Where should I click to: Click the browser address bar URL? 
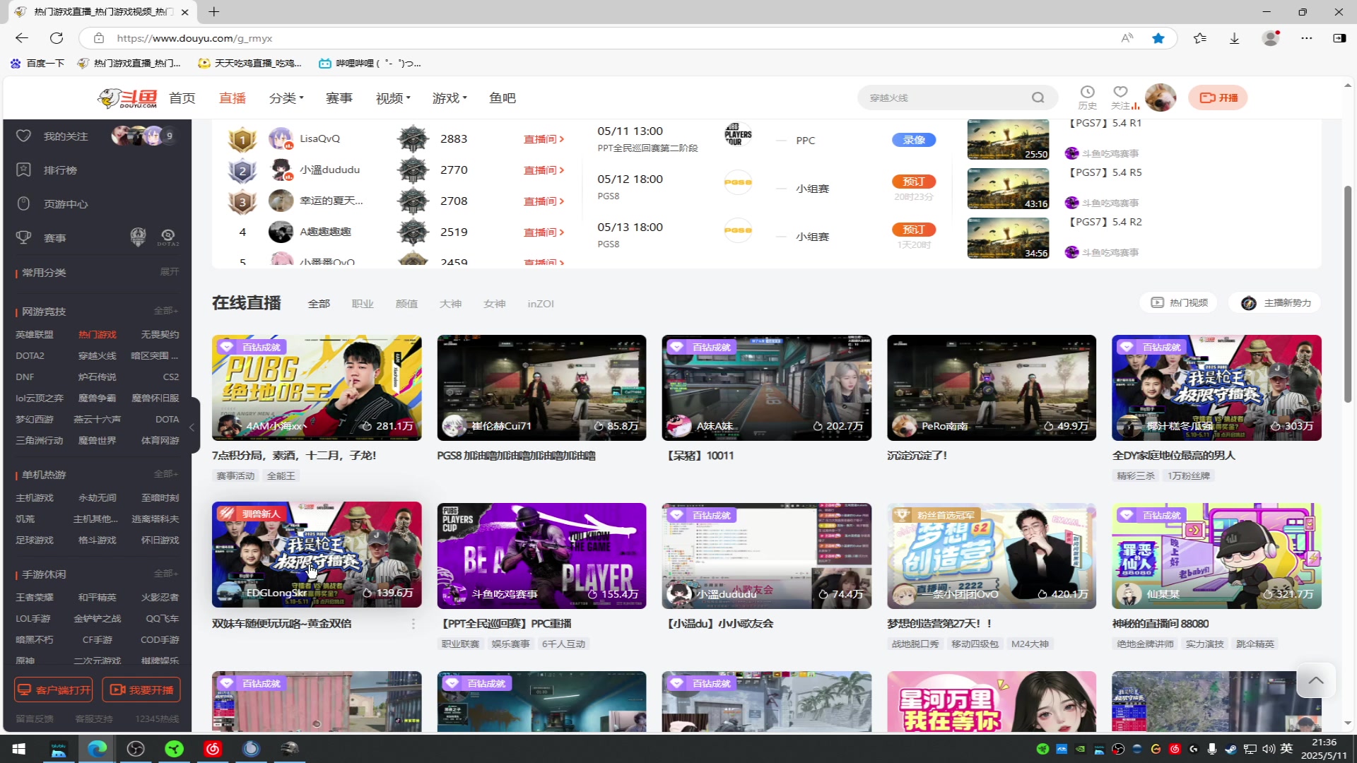pos(194,38)
